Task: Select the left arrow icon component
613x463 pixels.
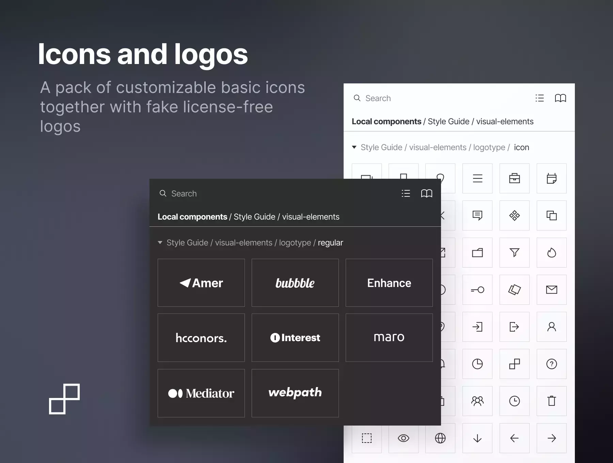Action: [x=515, y=438]
